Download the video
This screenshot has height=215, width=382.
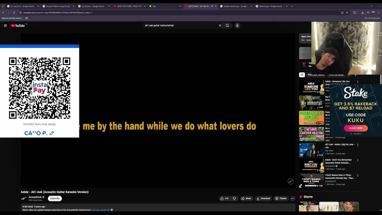click(263, 198)
